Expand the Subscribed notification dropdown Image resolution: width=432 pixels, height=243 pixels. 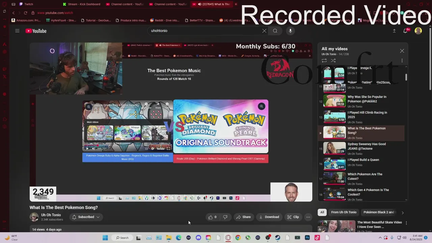86,217
